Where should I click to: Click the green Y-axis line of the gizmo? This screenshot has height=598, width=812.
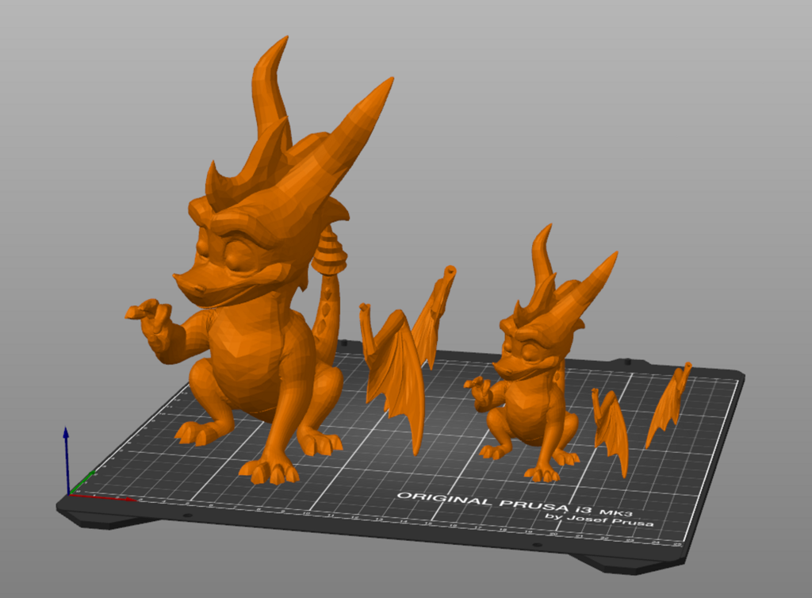pyautogui.click(x=83, y=482)
